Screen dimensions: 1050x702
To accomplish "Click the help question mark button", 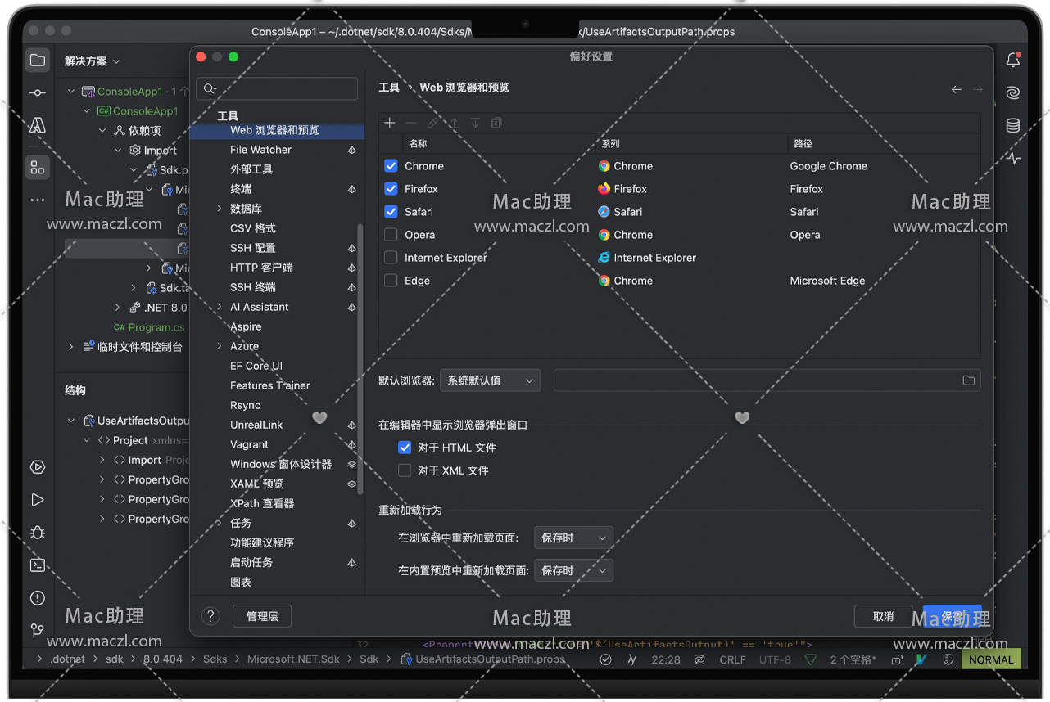I will click(210, 616).
